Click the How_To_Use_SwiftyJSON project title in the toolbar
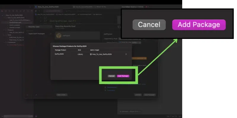This screenshot has width=237, height=118. point(48,7)
